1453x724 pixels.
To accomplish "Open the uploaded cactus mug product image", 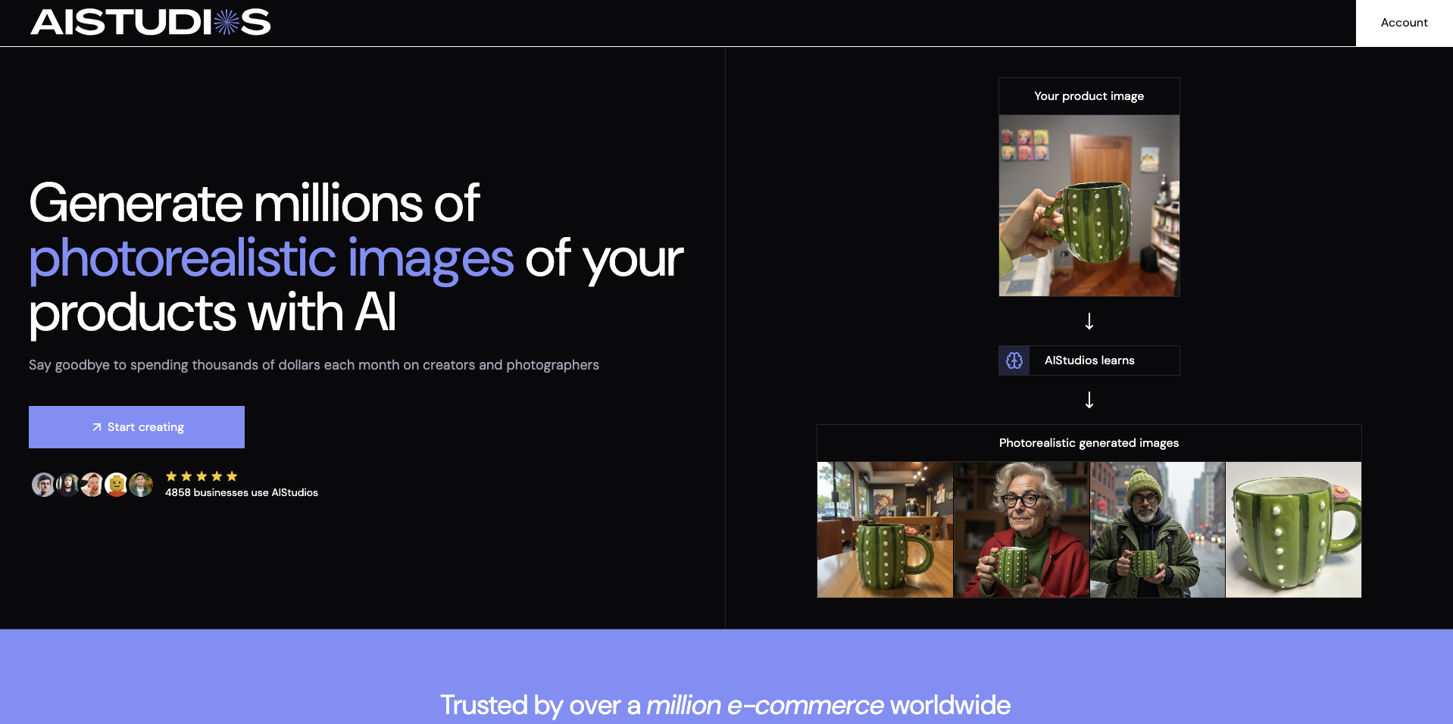I will pyautogui.click(x=1089, y=205).
